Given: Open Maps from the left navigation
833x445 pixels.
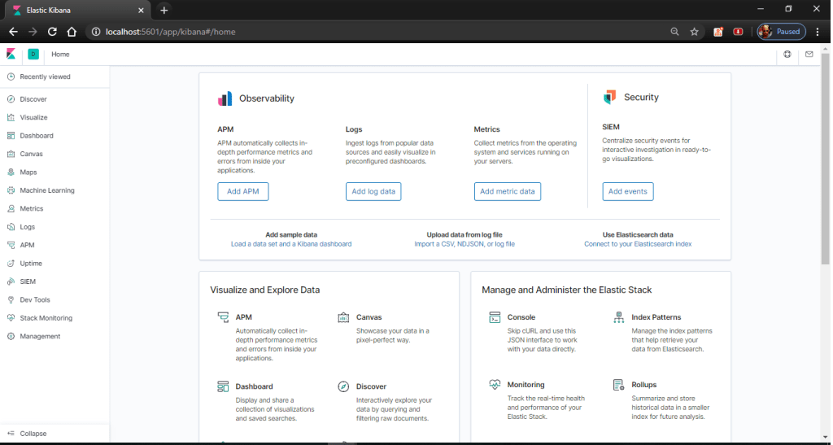Looking at the screenshot, I should point(28,172).
